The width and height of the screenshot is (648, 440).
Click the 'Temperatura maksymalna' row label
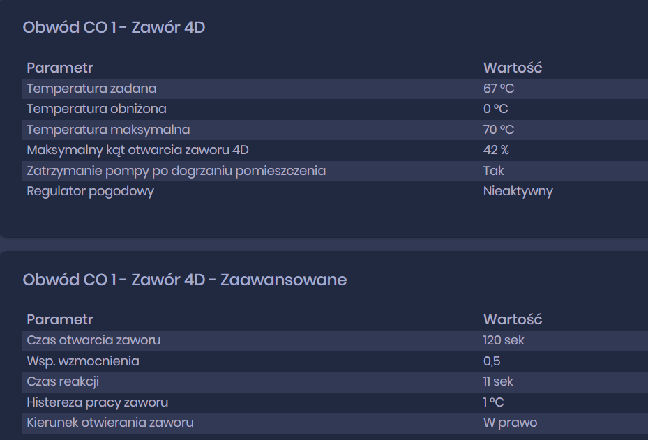tap(108, 130)
